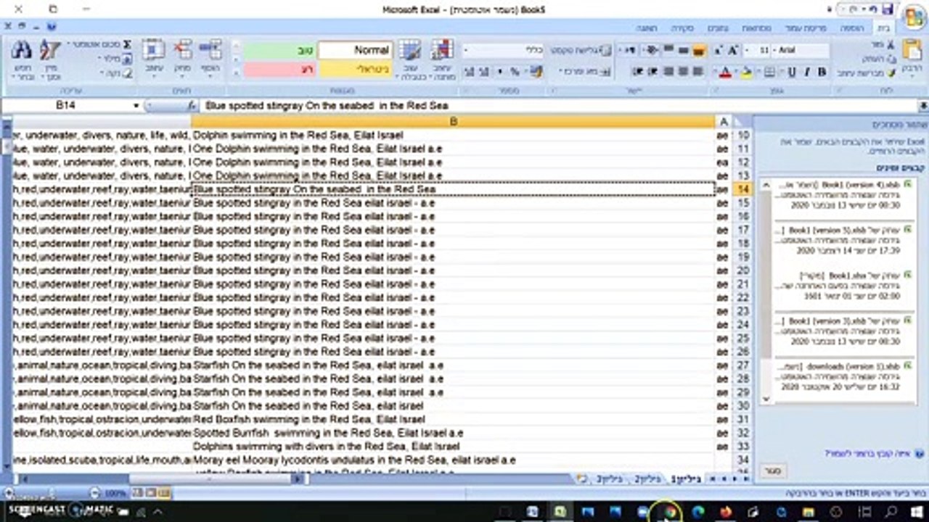The image size is (929, 522).
Task: Toggle Bold formatting
Action: 822,72
